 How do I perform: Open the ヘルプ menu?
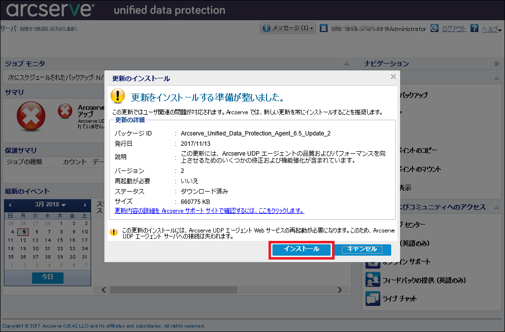pos(492,29)
